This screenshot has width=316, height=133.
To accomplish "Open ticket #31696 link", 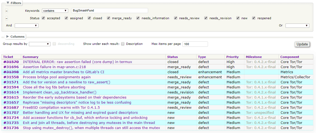I will tap(11, 67).
